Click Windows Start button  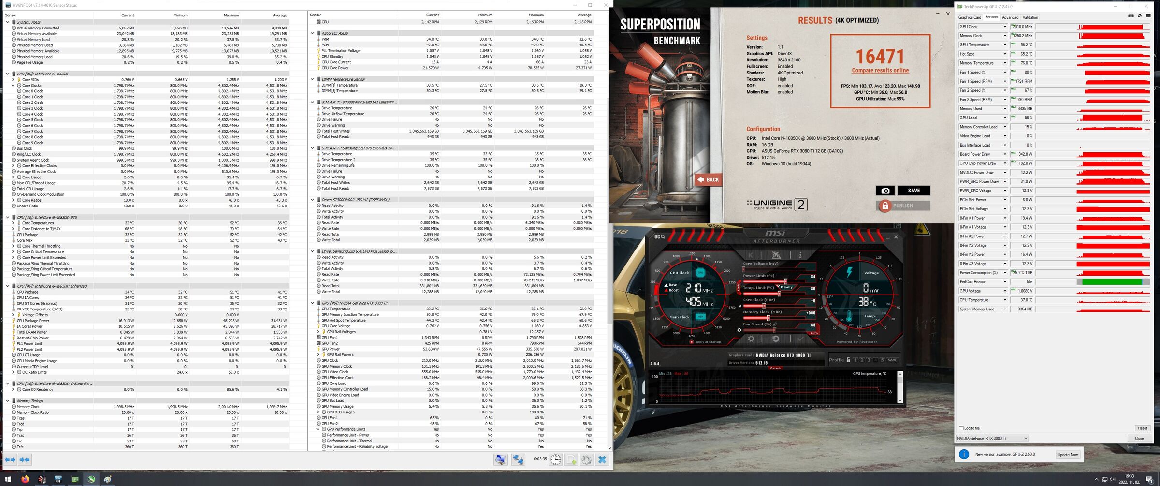tap(8, 479)
